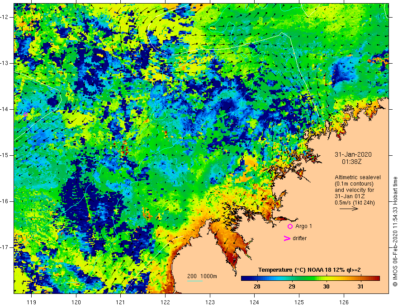Click the -17 latitude axis label
The width and height of the screenshot is (398, 307).
point(5,247)
